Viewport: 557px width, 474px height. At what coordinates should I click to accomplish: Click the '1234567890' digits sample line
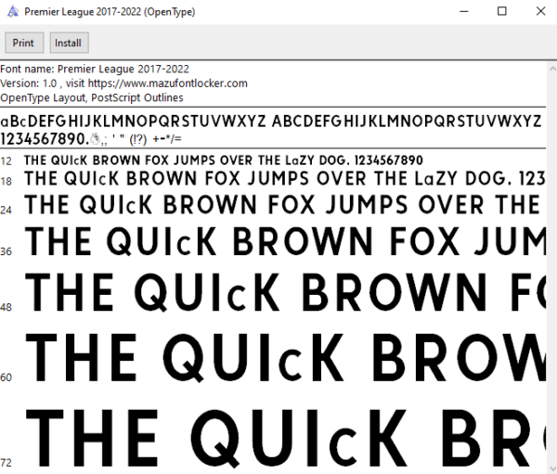tap(91, 139)
